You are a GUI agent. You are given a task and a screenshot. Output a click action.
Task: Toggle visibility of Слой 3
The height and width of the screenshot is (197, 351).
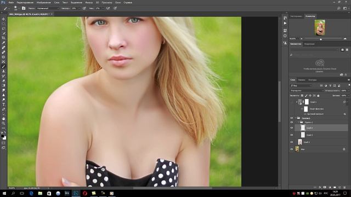point(292,135)
